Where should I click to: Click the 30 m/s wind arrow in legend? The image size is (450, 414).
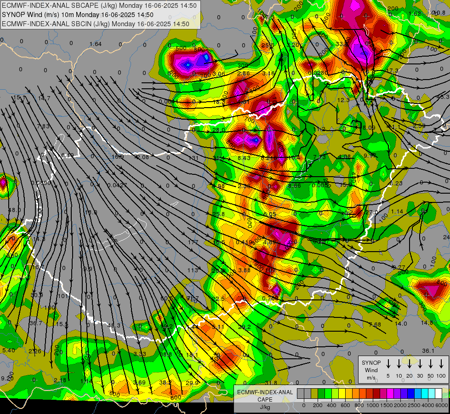point(420,364)
